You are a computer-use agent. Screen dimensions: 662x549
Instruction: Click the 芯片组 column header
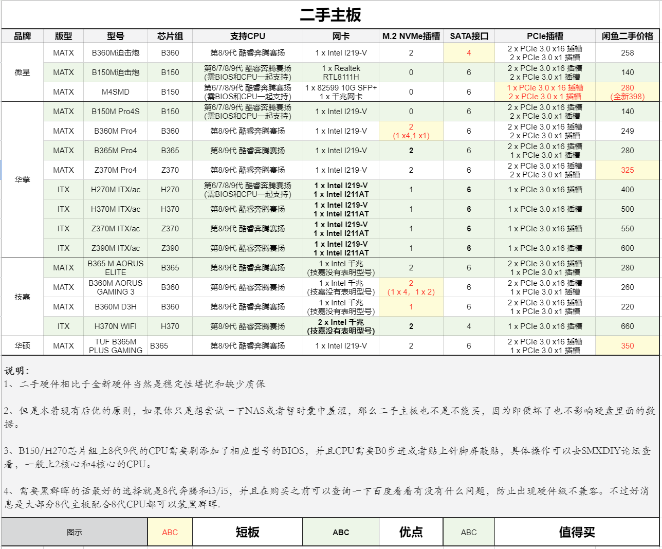(x=170, y=36)
